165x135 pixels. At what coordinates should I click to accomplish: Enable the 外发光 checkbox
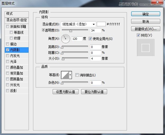7,85
